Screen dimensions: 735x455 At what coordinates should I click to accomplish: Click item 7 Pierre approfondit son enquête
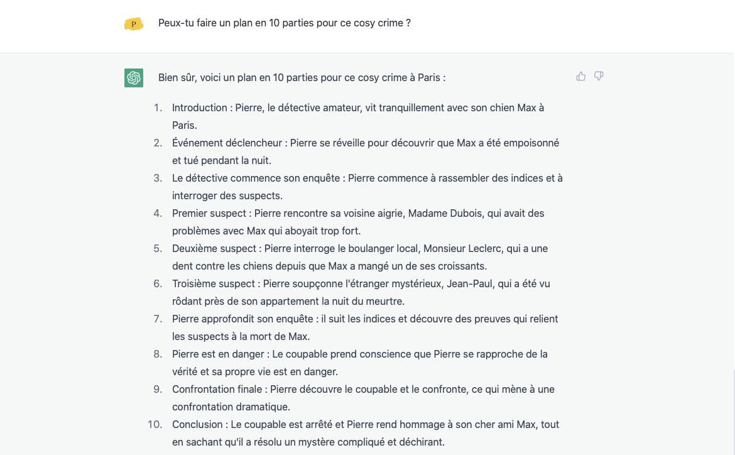pos(365,327)
